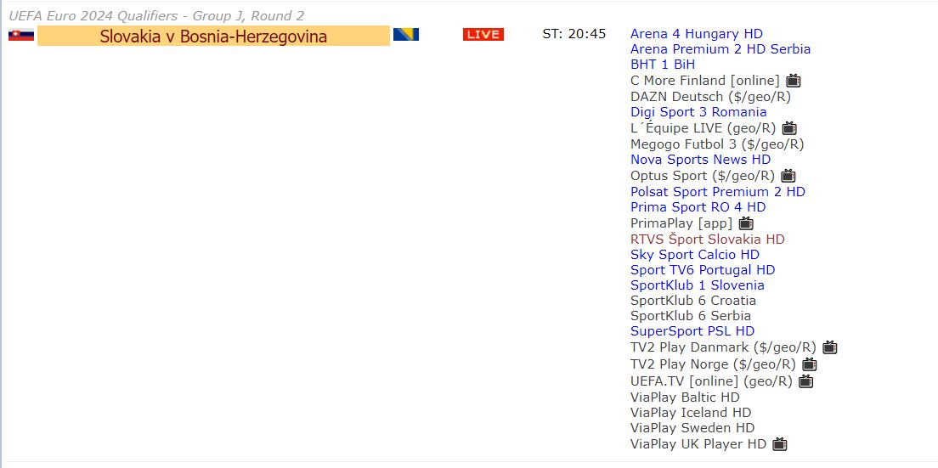
Task: Open SuperSport PSL HD link
Action: [x=692, y=331]
